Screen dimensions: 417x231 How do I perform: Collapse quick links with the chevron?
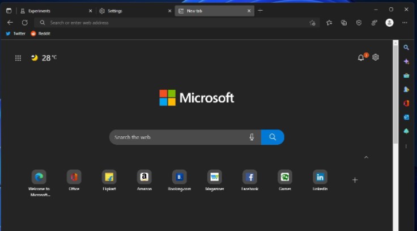366,157
